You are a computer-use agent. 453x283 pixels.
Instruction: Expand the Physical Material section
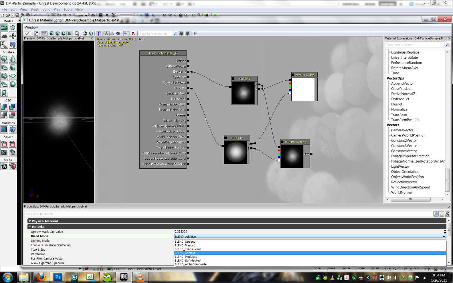30,221
